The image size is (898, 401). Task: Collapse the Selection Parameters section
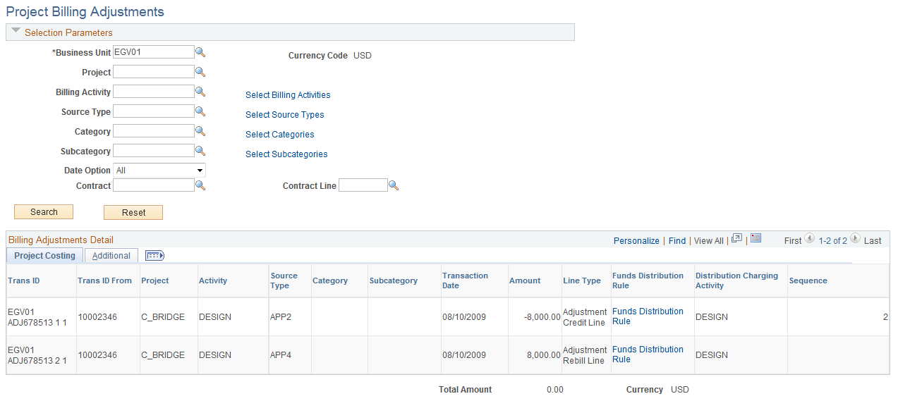[x=16, y=32]
